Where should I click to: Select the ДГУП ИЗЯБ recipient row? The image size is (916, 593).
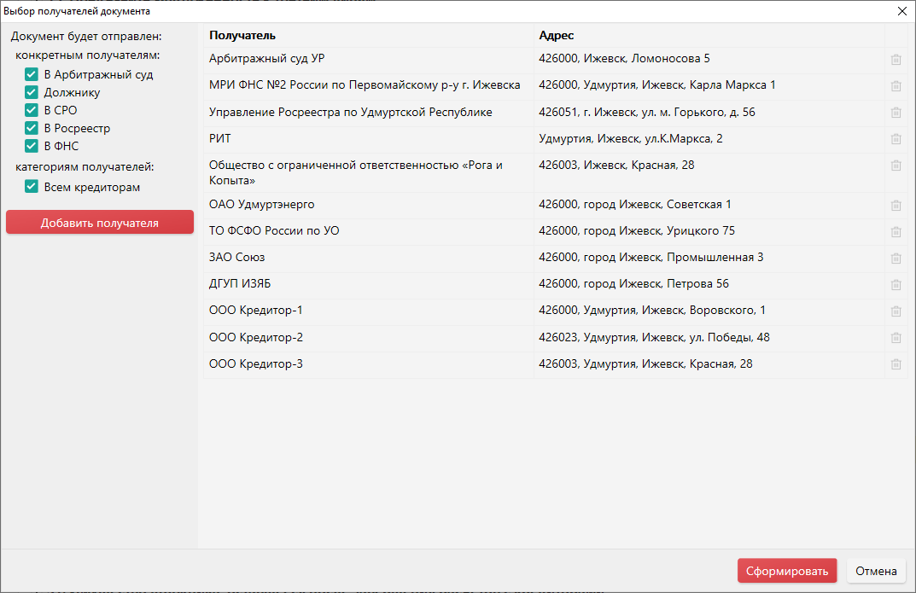pos(367,284)
